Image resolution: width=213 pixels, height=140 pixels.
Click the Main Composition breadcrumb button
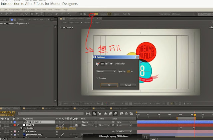pyautogui.click(x=71, y=22)
